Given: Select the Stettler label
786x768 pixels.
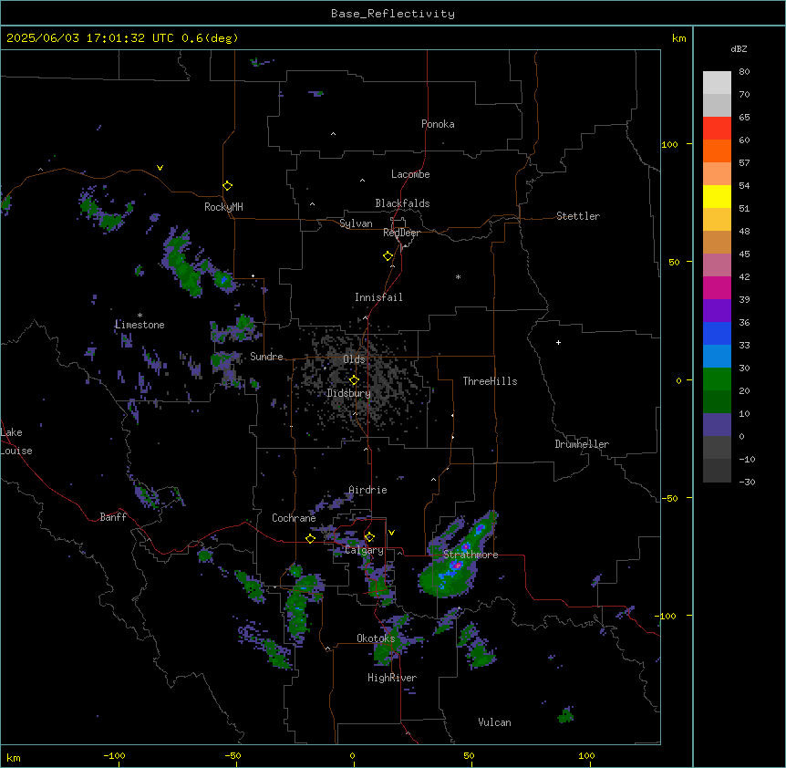Looking at the screenshot, I should [x=578, y=216].
